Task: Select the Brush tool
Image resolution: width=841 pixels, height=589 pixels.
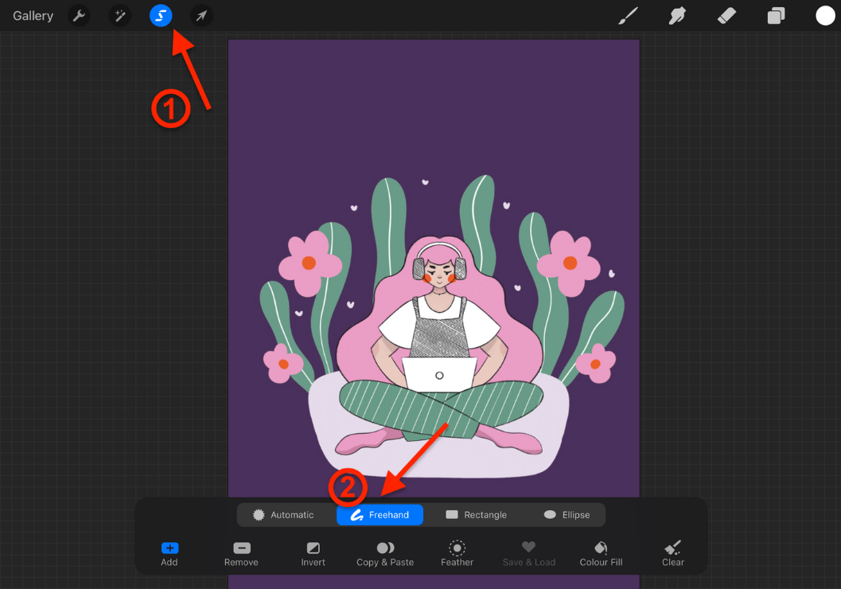Action: 628,15
